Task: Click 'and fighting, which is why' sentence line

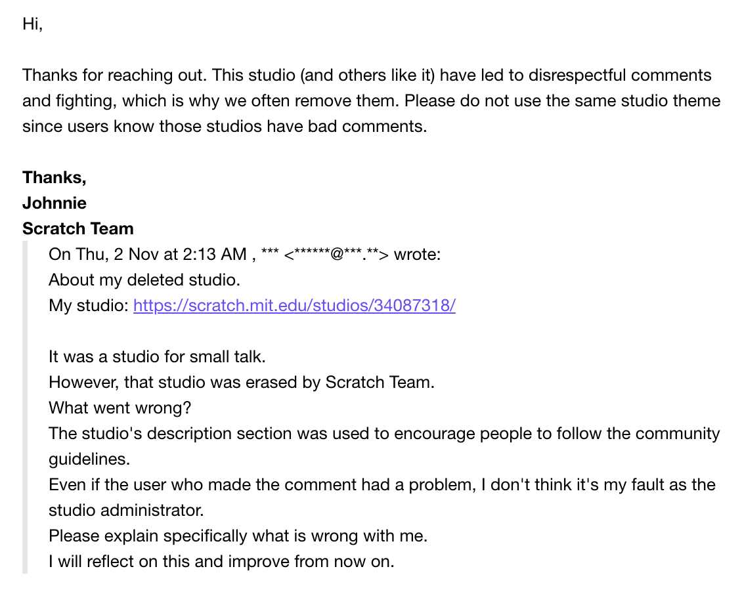Action: pyautogui.click(x=372, y=100)
